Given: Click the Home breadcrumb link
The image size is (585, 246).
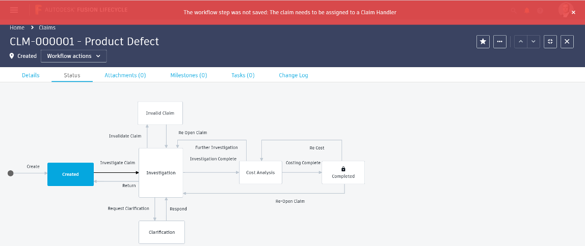Looking at the screenshot, I should pos(17,27).
